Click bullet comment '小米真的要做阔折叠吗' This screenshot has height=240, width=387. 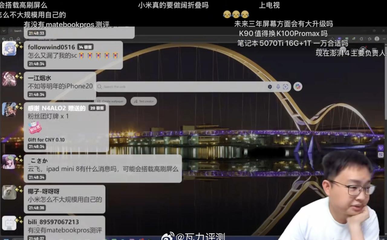[x=173, y=5]
